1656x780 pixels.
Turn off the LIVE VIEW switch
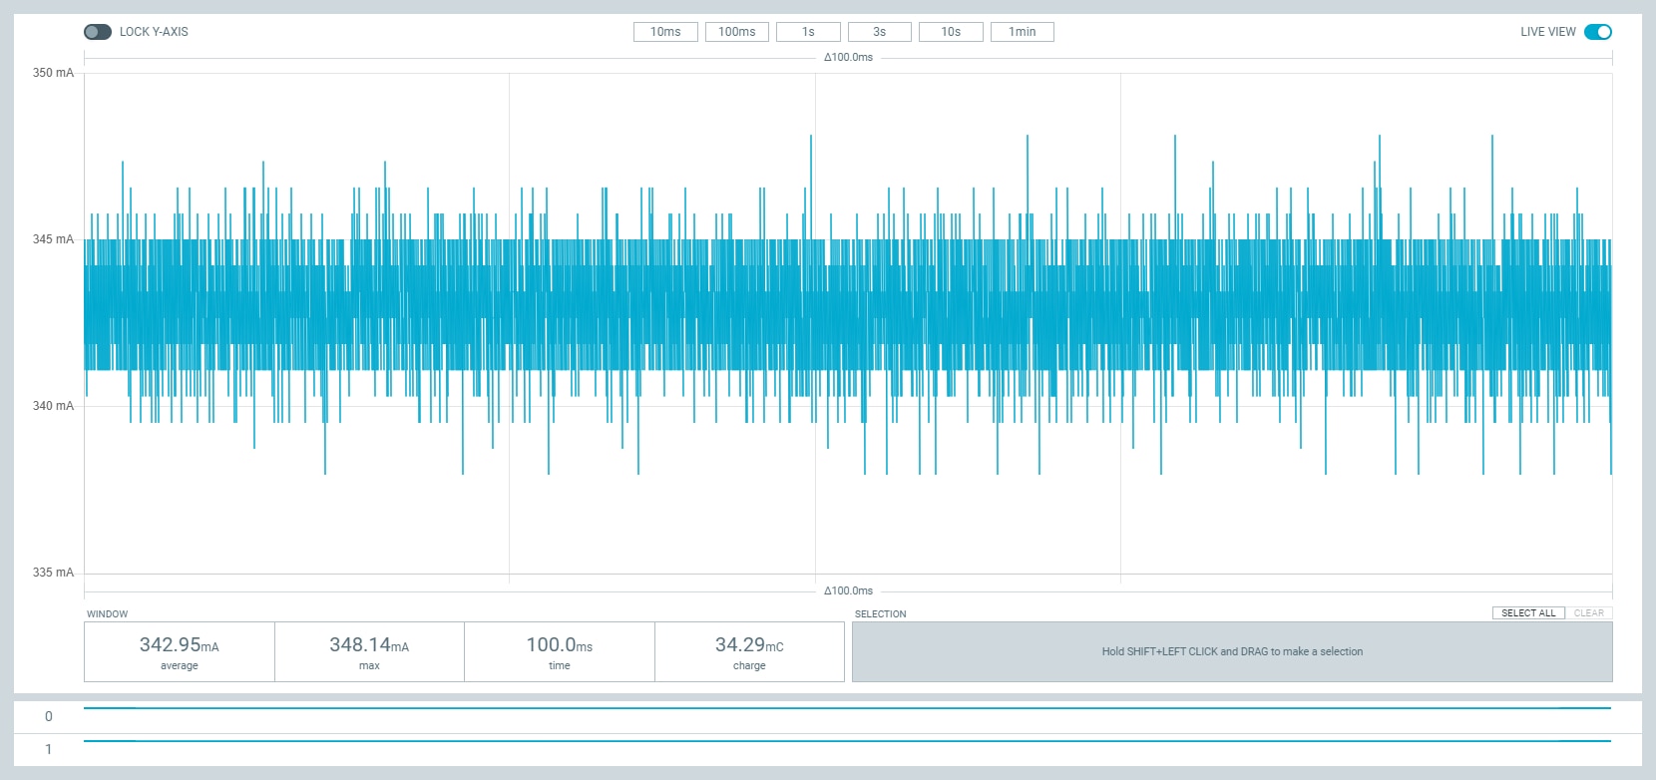[x=1598, y=32]
